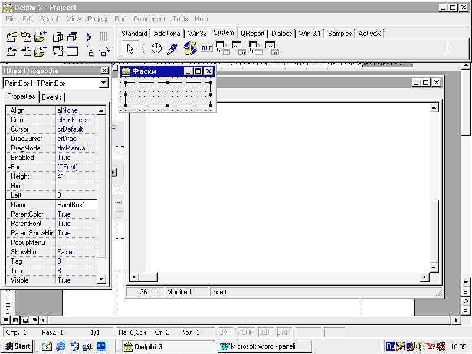Click Internet Explorer quick launch icon
The width and height of the screenshot is (472, 354).
61,346
